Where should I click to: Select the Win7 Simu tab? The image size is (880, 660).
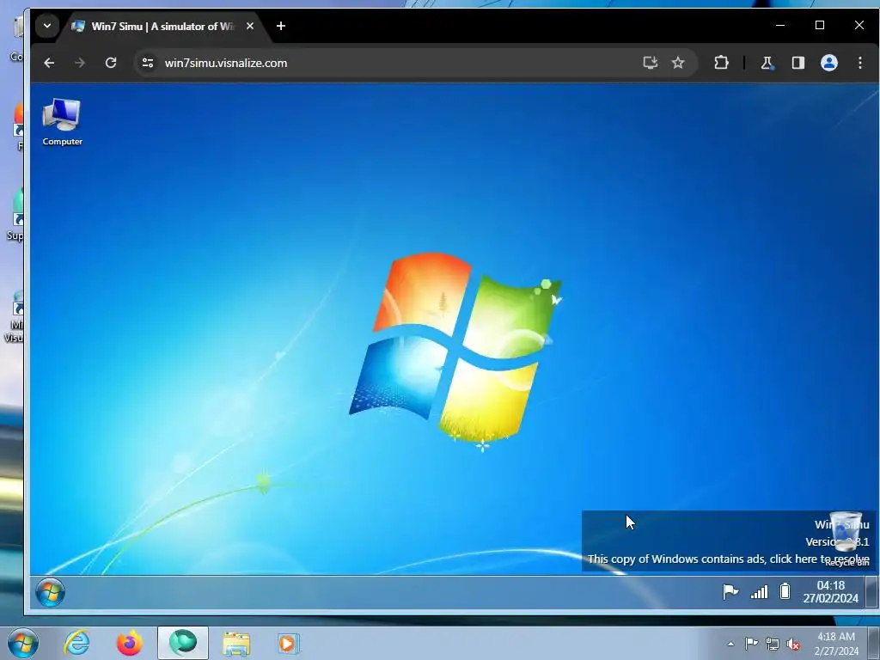pyautogui.click(x=162, y=27)
